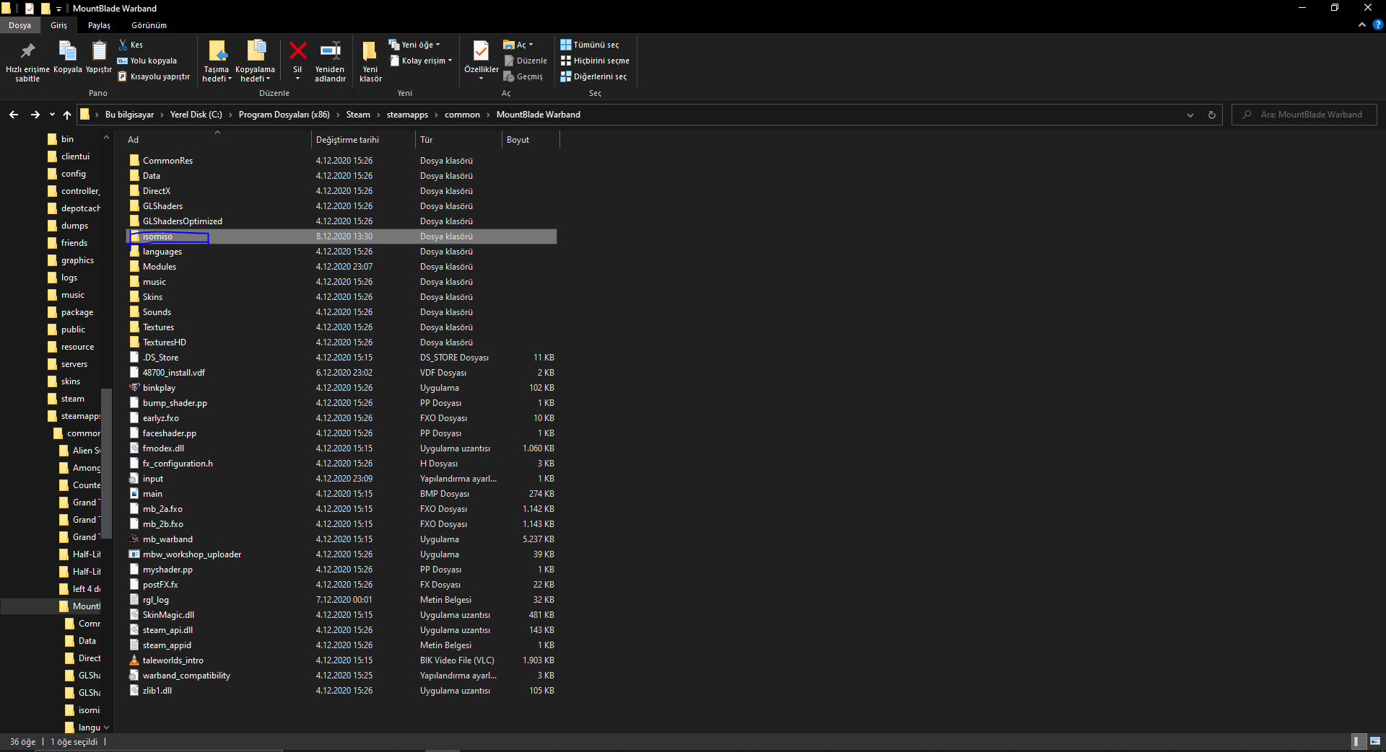Go back with the back arrow

click(14, 115)
